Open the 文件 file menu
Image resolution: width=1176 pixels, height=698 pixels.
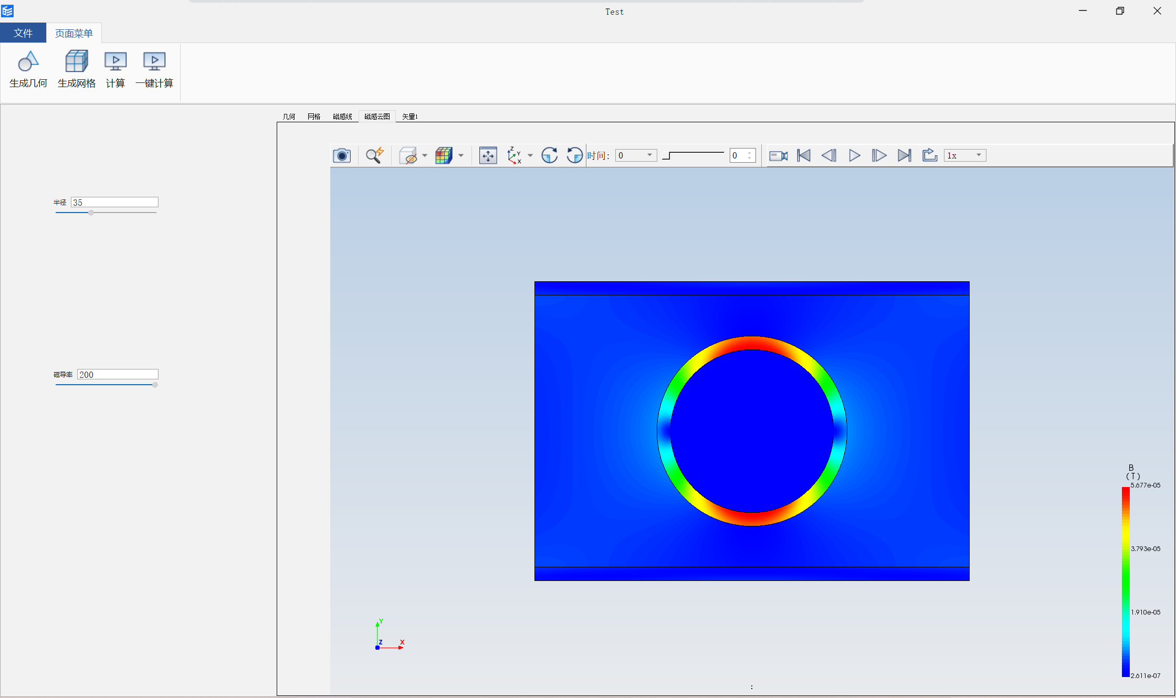pos(23,33)
